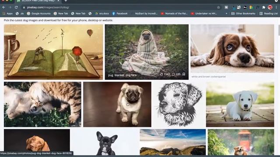
Task: Open comments on the pug blanket image
Action: click(176, 74)
